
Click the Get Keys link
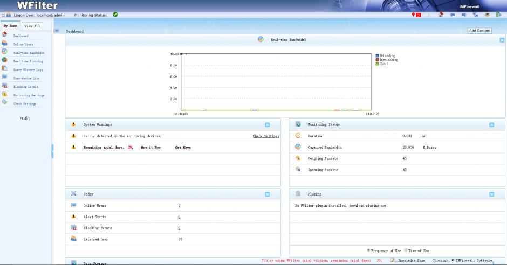[183, 147]
